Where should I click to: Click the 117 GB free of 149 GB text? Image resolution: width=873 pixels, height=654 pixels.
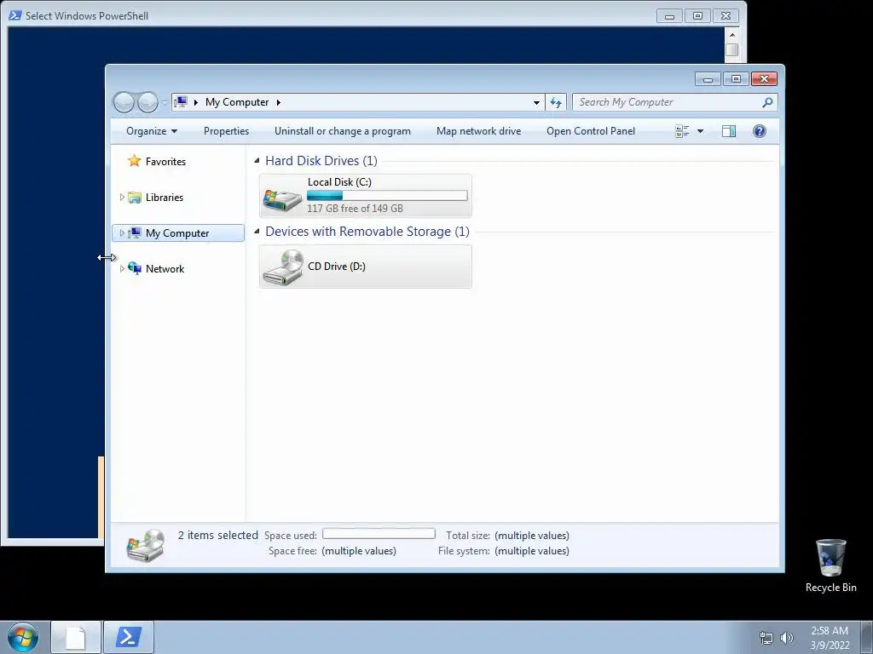click(355, 209)
